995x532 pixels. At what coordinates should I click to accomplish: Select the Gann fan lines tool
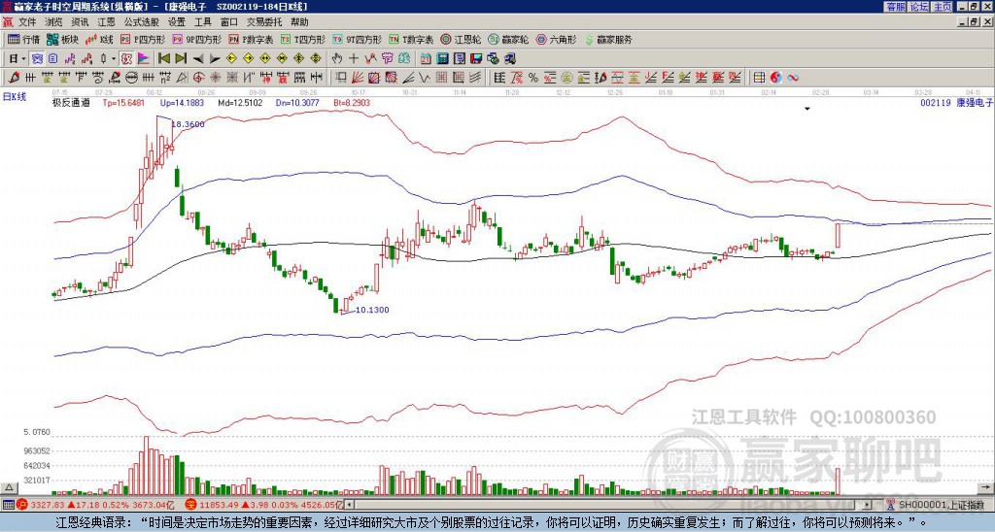(x=358, y=78)
